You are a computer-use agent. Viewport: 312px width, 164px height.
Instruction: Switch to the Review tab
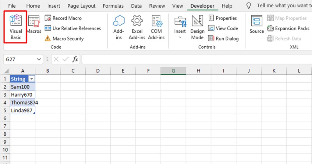(157, 6)
